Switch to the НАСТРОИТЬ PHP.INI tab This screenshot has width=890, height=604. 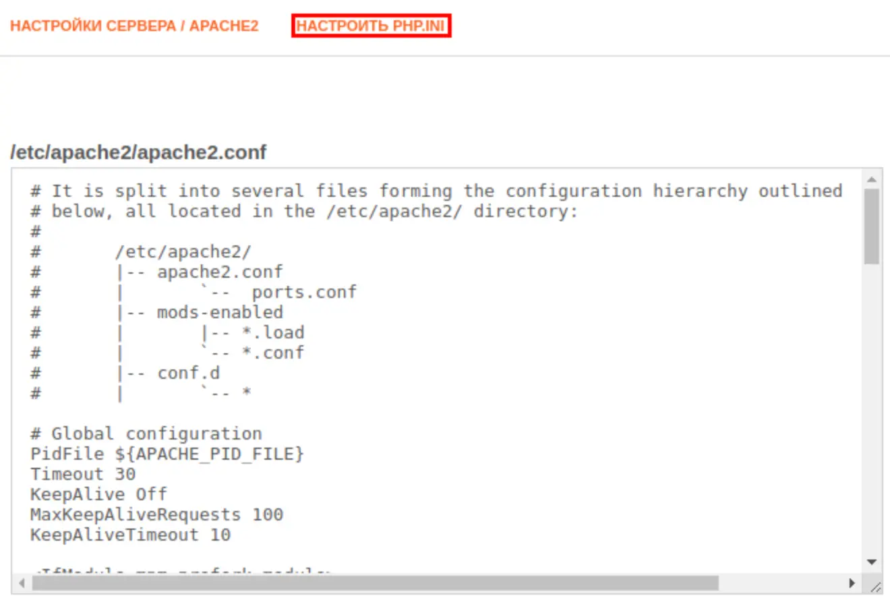coord(371,26)
